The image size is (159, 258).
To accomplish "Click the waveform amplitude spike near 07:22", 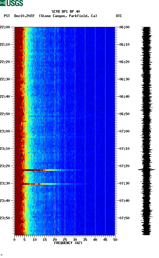I will 147,169.
